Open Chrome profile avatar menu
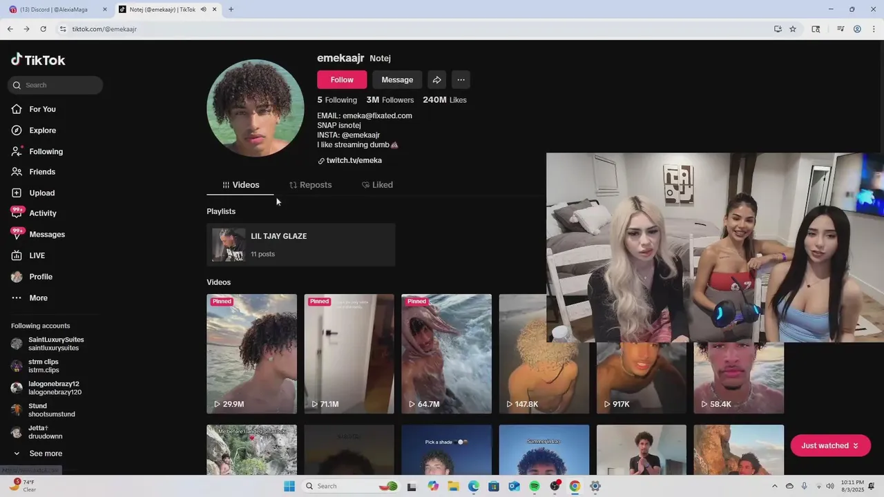The image size is (884, 497). click(x=857, y=29)
